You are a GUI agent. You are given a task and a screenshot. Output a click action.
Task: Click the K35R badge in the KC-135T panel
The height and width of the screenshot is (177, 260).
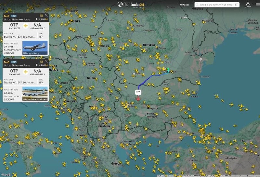tap(14, 16)
